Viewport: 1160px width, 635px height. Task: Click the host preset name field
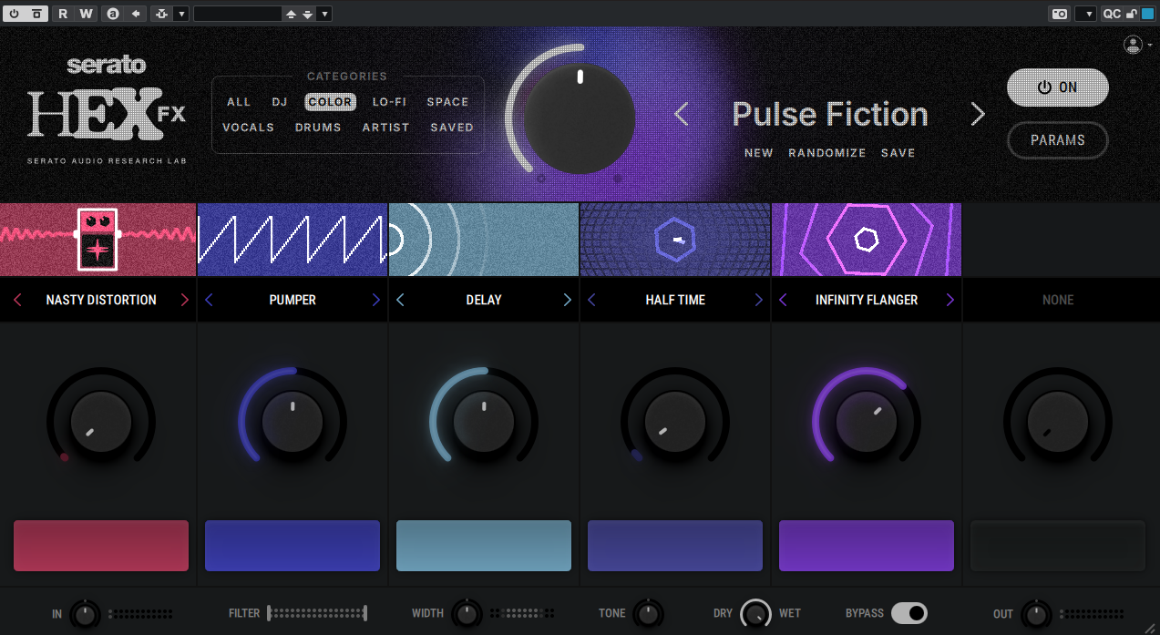(x=238, y=14)
